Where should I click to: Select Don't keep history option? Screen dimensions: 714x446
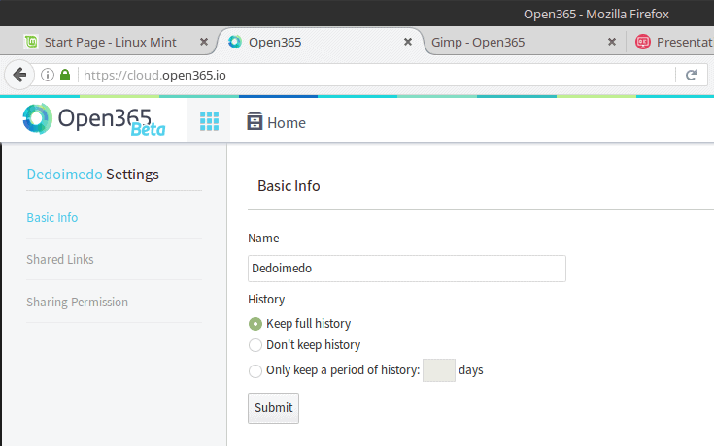click(x=255, y=345)
